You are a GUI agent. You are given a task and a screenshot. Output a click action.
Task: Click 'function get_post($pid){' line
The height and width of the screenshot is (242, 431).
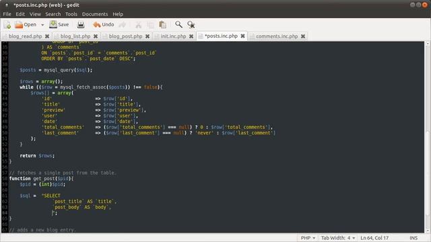point(42,178)
